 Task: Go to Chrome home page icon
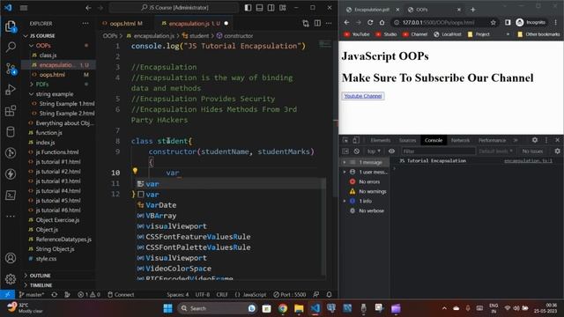coord(382,22)
